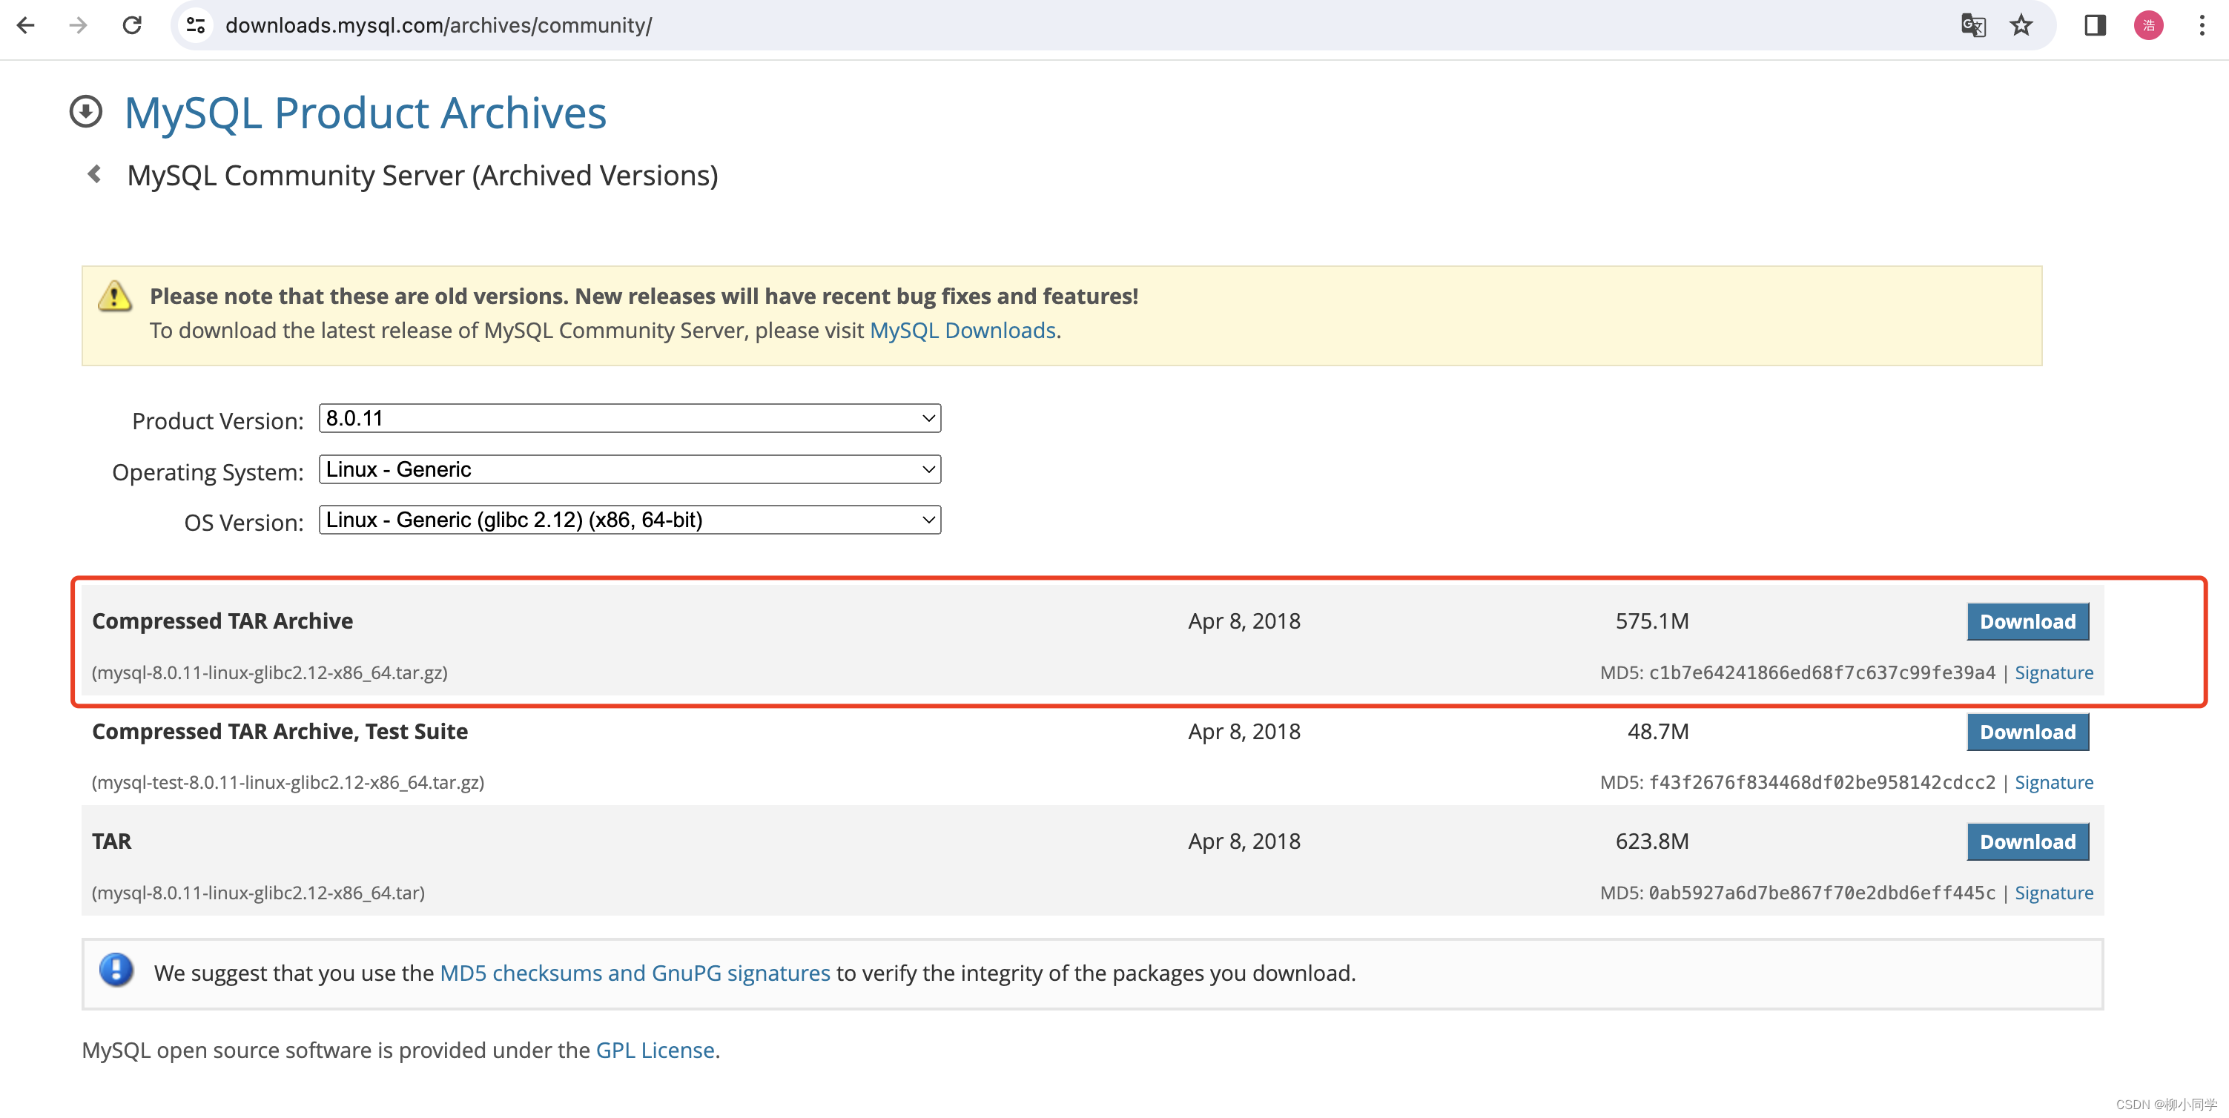Open MD5 checksums and GnuPG signatures link
Viewport: 2229px width, 1118px height.
tap(634, 973)
